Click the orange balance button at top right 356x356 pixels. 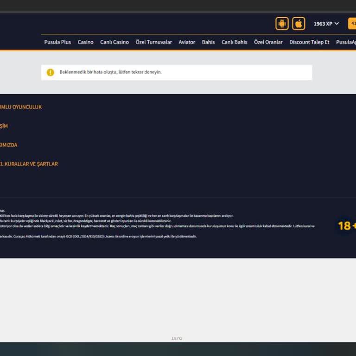click(352, 24)
